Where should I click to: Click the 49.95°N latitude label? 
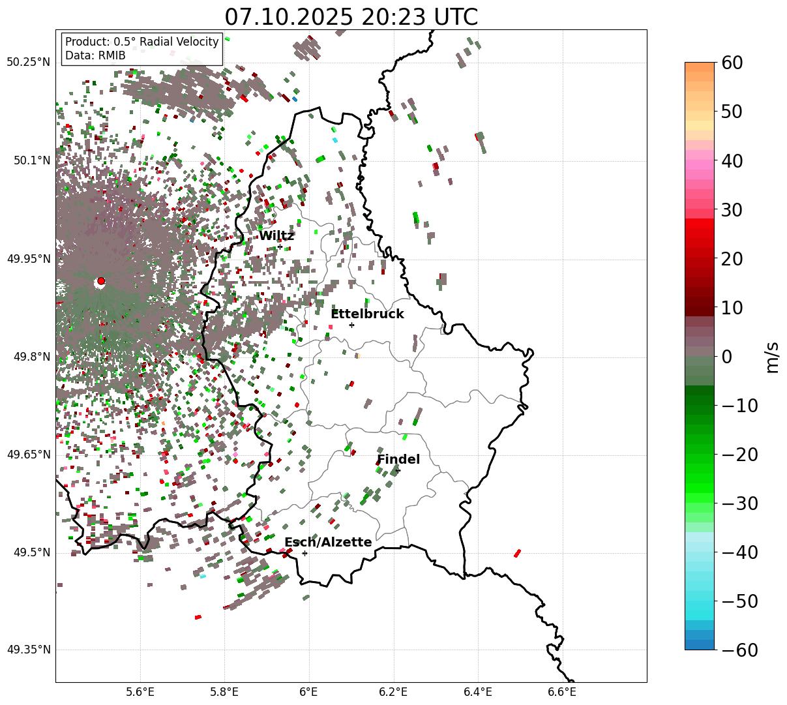pos(28,258)
